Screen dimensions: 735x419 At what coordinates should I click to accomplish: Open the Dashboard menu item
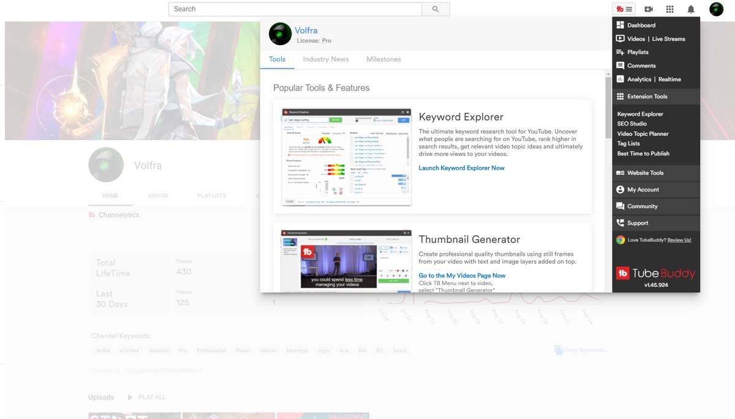click(x=641, y=25)
